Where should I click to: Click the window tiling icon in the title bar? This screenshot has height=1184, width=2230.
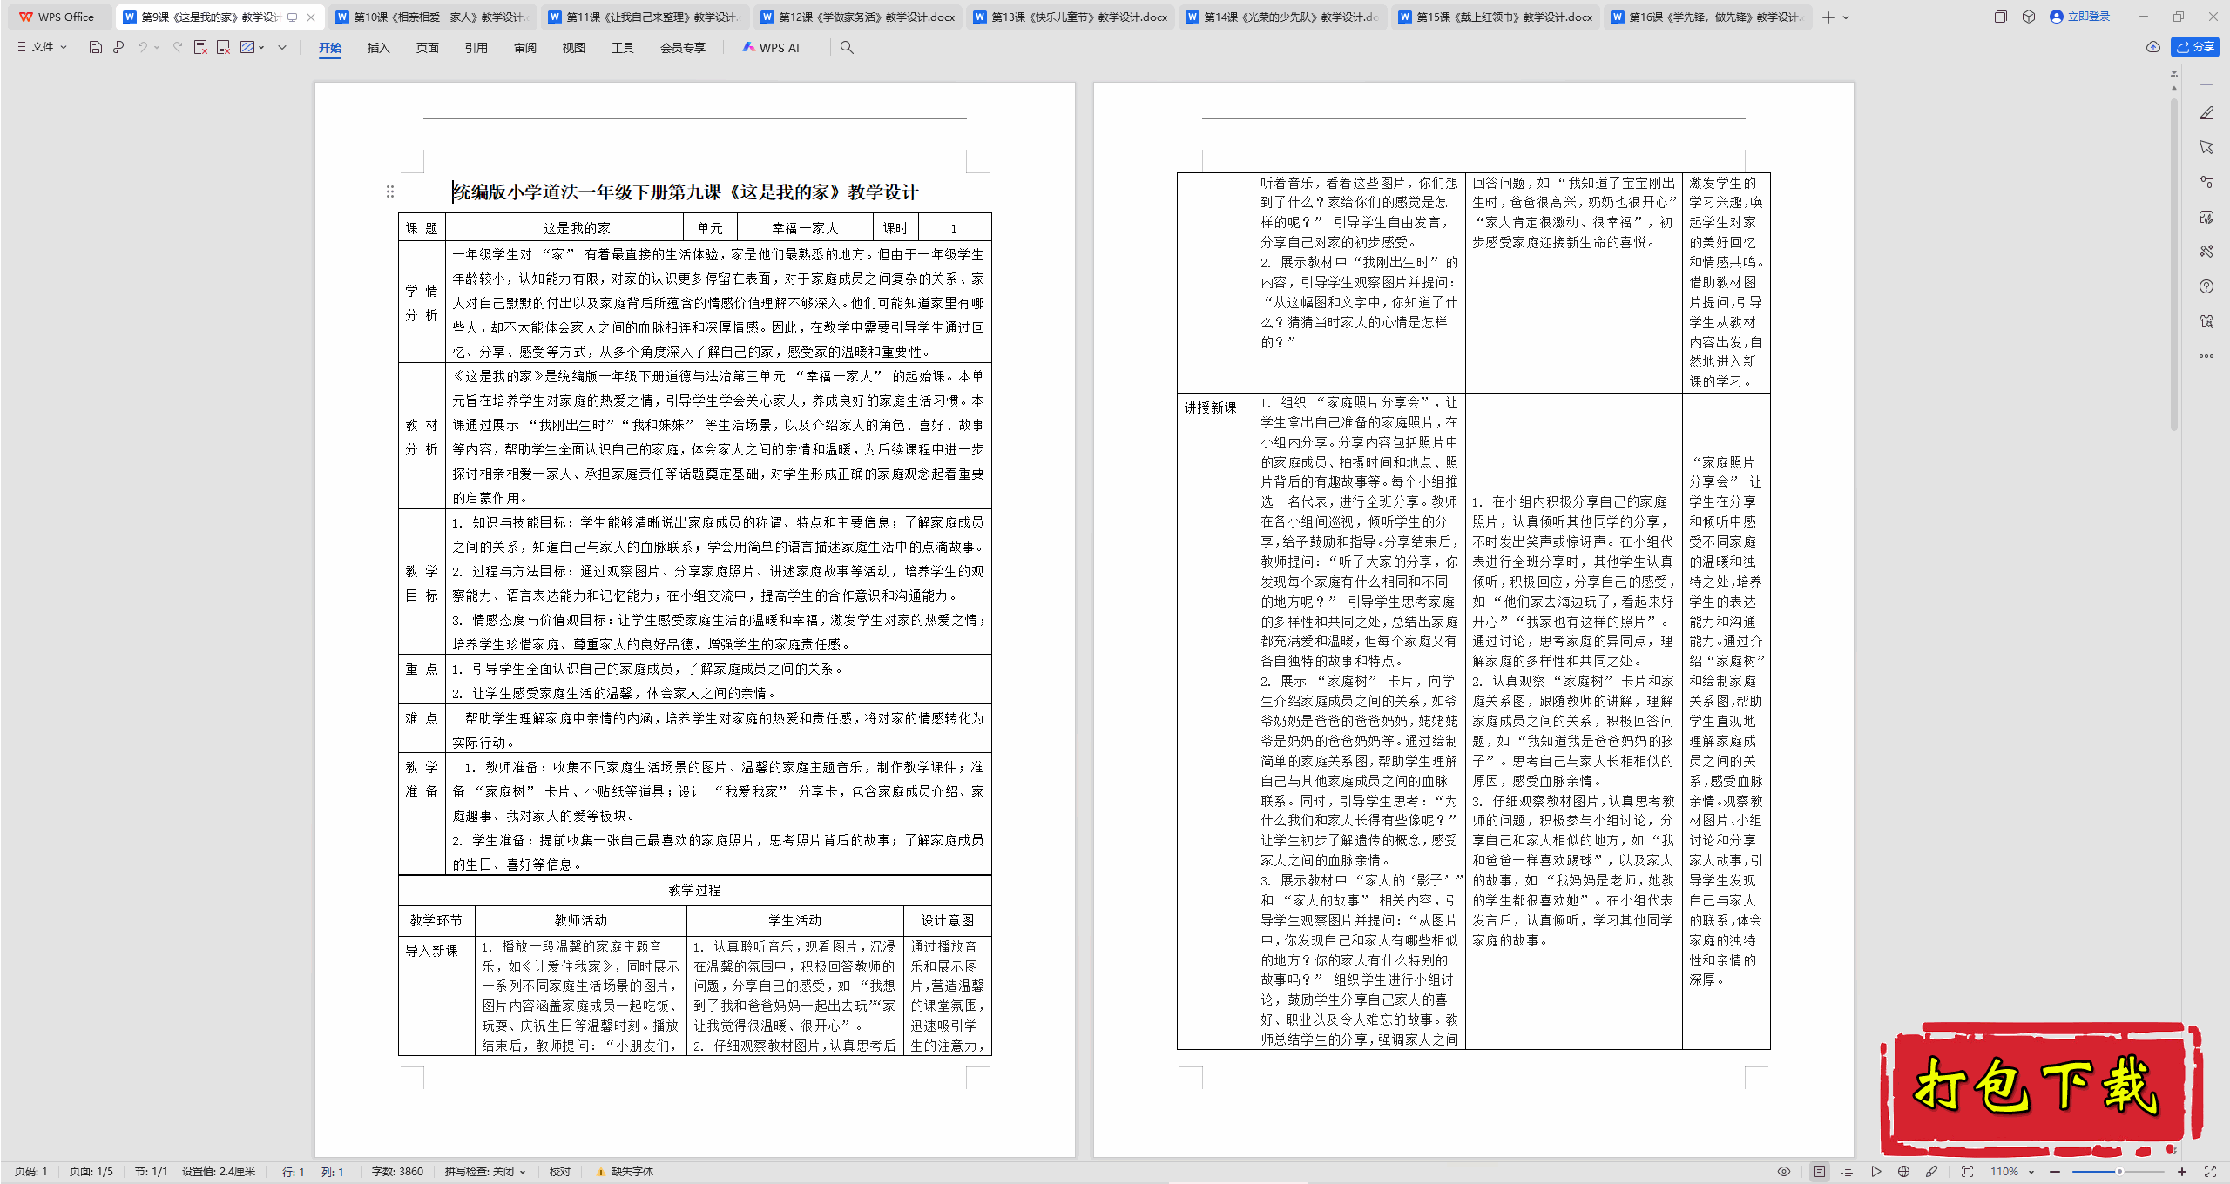(2001, 17)
